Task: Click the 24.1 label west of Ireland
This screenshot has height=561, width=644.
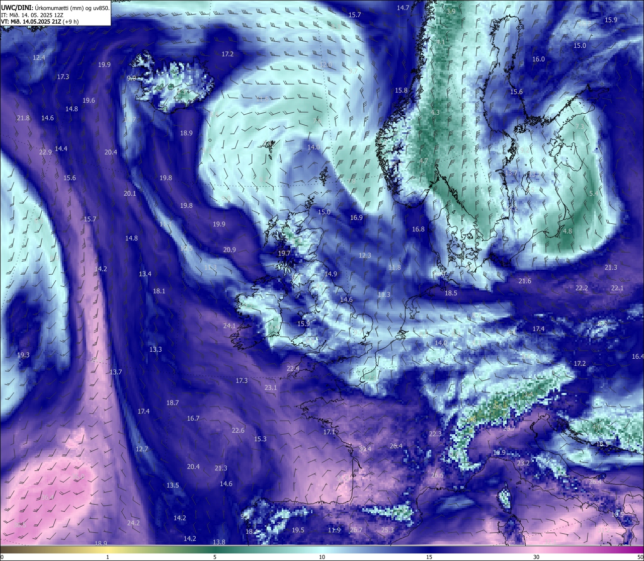Action: 229,326
